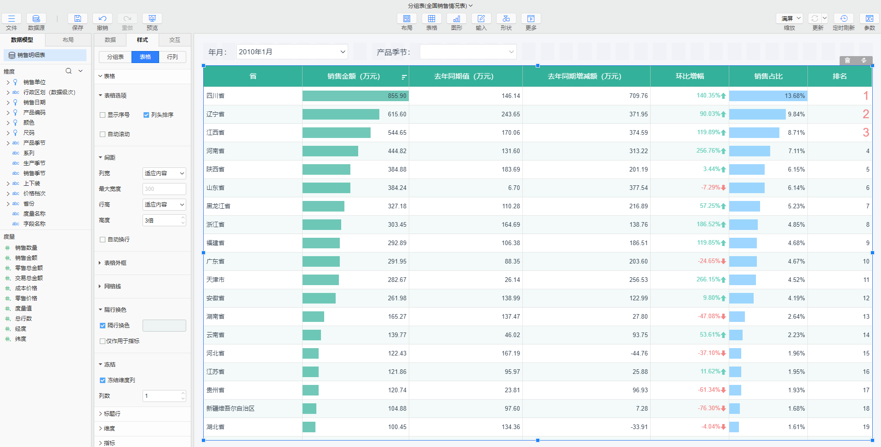Image resolution: width=881 pixels, height=447 pixels.
Task: Open the 参数 parameters panel
Action: [870, 18]
